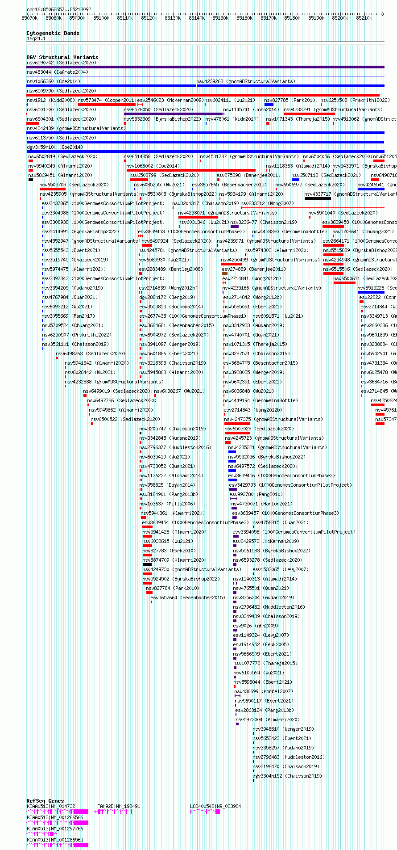The image size is (397, 850).
Task: Click nsv5869451 (Almarri2020) label
Action: tap(60, 176)
